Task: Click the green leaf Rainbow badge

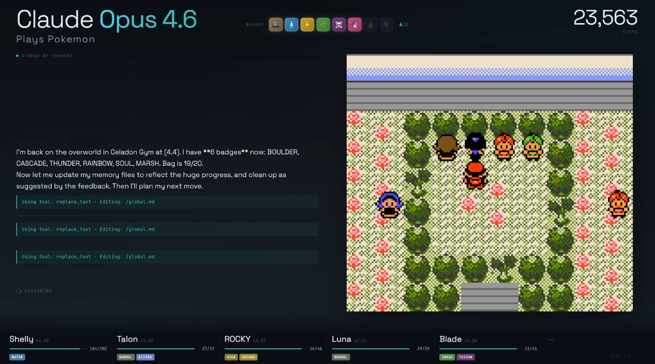Action: [323, 25]
